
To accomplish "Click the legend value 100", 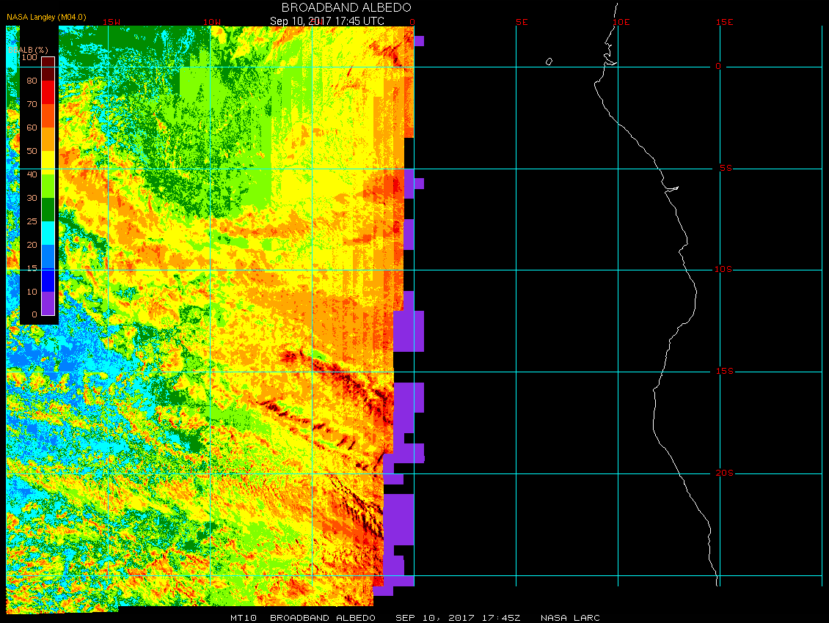I will point(29,57).
